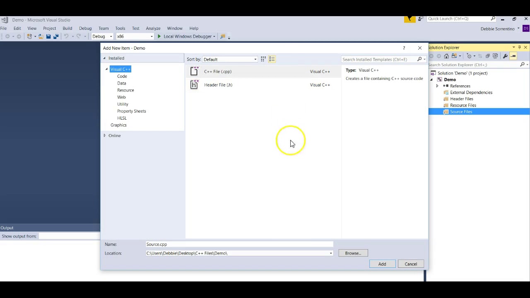Collapse the Visual C++ tree node arrow
Screen dimensions: 530x298
[106, 70]
